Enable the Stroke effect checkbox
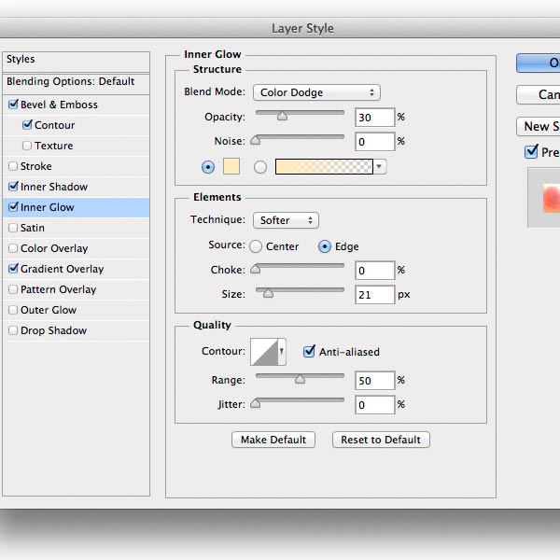560x560 pixels. click(x=12, y=166)
